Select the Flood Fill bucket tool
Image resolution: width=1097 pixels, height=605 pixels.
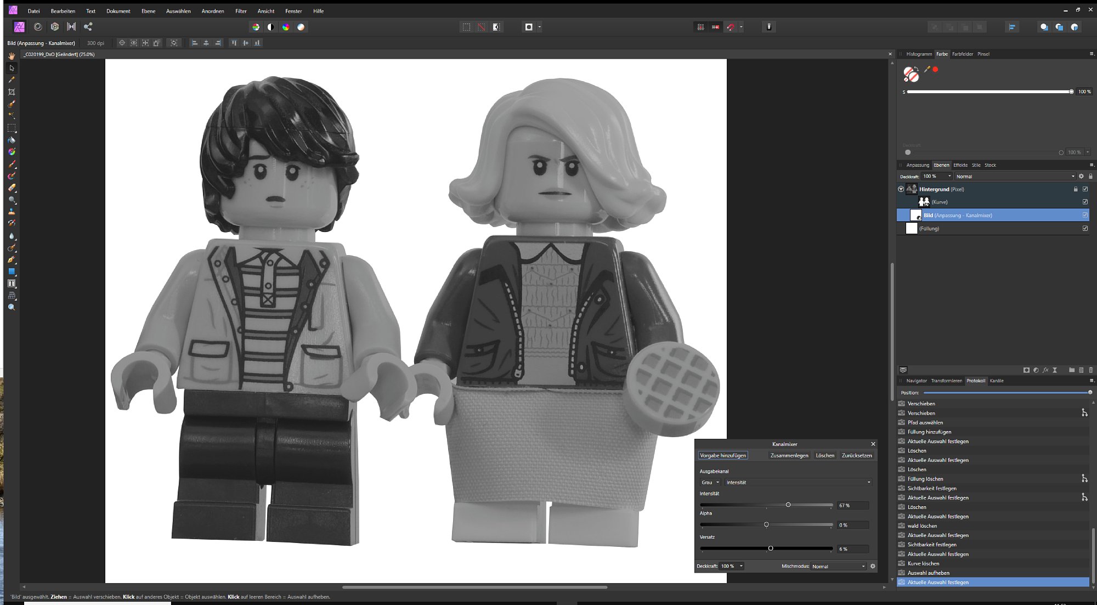(12, 140)
